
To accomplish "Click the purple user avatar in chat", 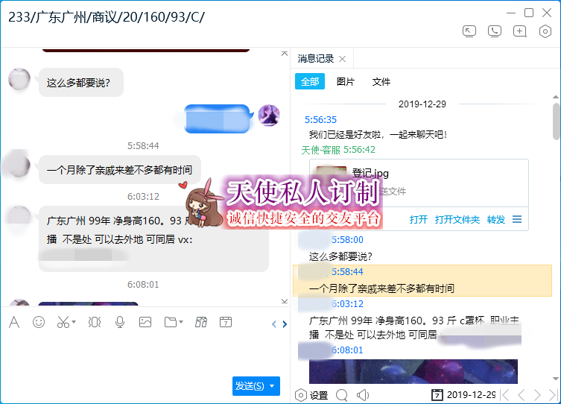I will pos(269,116).
